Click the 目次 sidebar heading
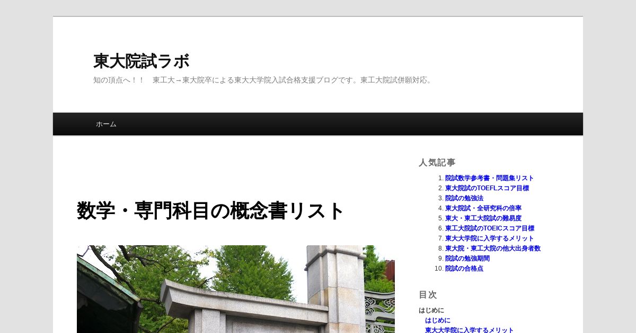 pos(428,295)
